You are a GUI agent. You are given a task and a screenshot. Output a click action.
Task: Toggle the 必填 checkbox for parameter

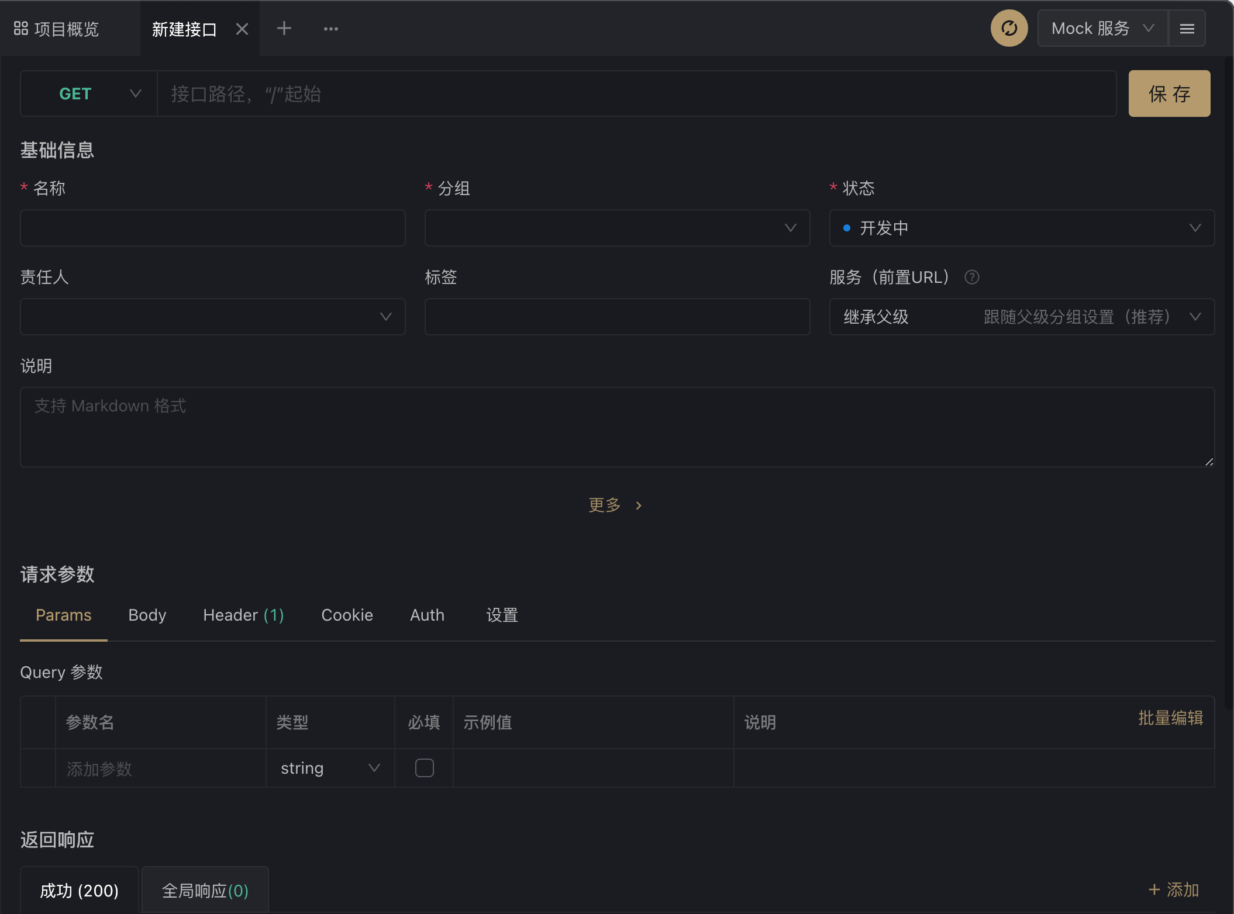click(x=424, y=767)
